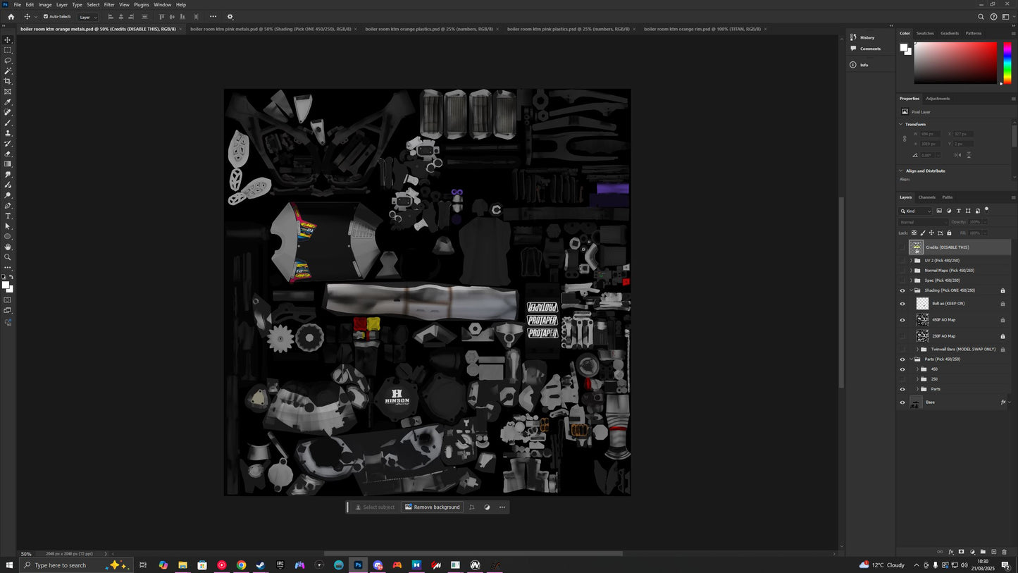Show the Credits (DISABLE THIS) layer
The image size is (1018, 573).
click(x=902, y=247)
